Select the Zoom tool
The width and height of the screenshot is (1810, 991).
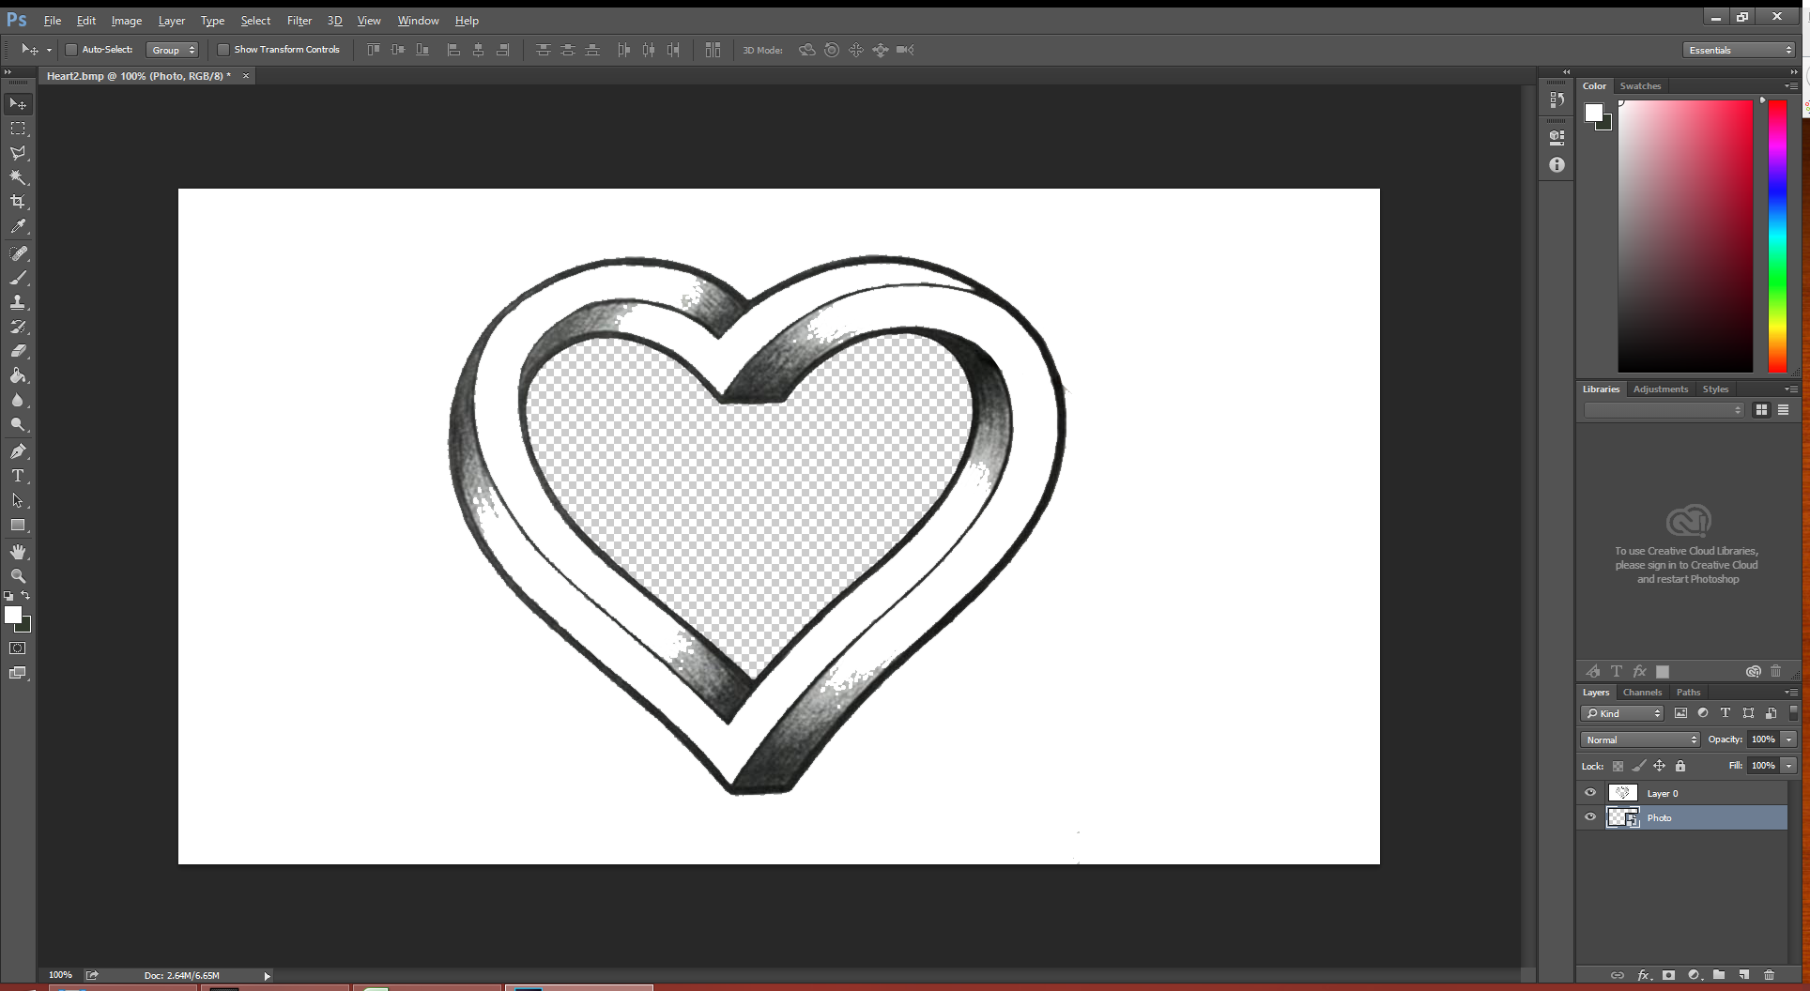click(x=18, y=576)
